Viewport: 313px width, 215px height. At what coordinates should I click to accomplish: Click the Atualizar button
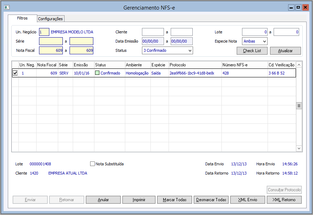[x=285, y=51]
